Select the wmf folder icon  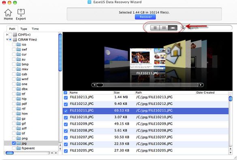click(x=19, y=79)
